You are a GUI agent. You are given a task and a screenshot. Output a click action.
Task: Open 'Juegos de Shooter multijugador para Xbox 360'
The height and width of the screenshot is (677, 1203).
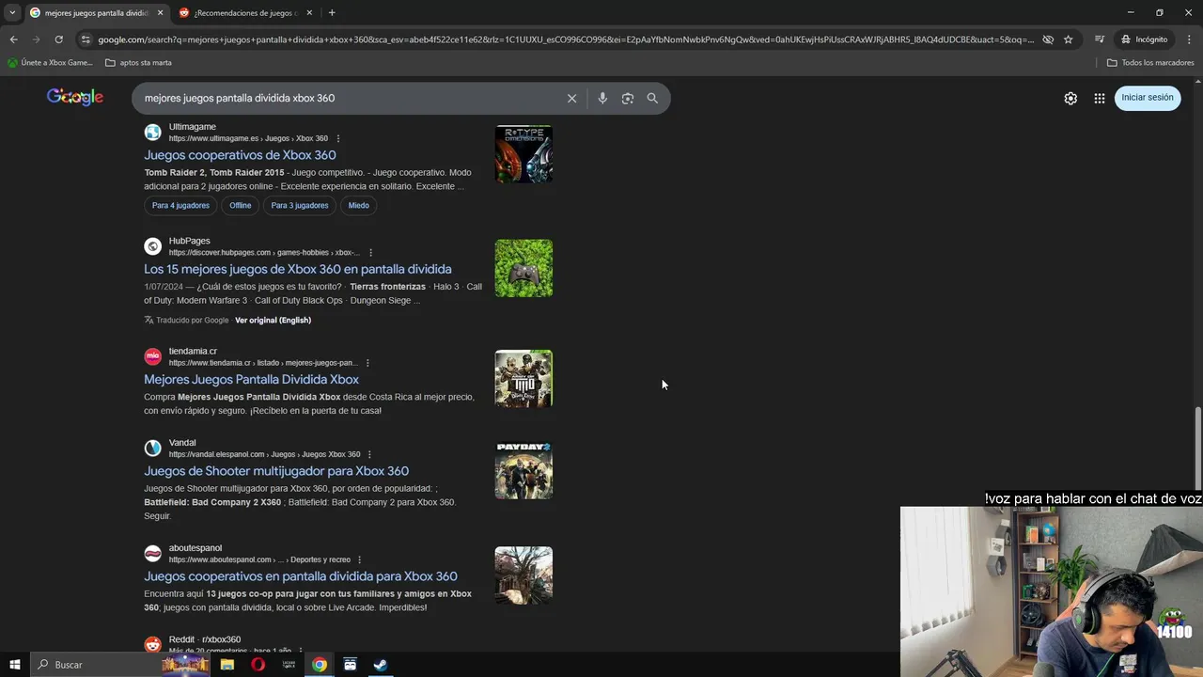coord(276,471)
